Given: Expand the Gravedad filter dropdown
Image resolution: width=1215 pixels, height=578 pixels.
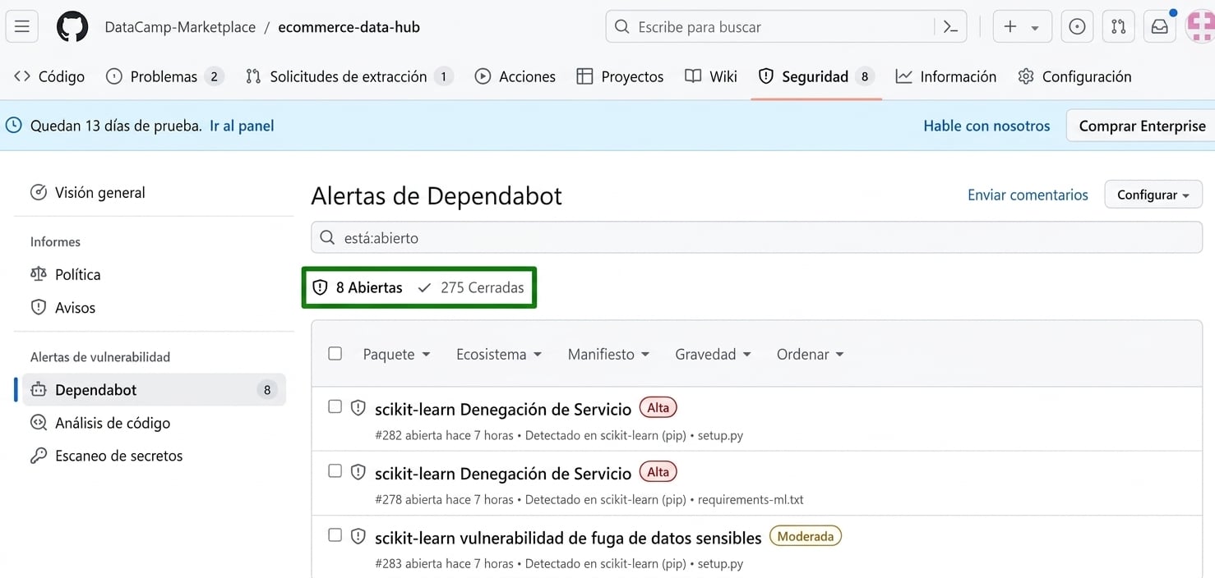Looking at the screenshot, I should 713,354.
